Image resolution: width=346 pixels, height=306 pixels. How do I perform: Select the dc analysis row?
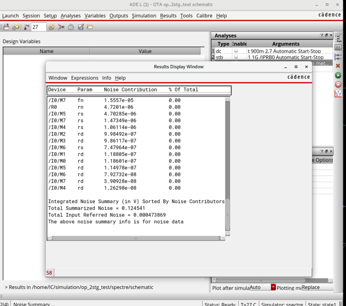tap(272, 51)
